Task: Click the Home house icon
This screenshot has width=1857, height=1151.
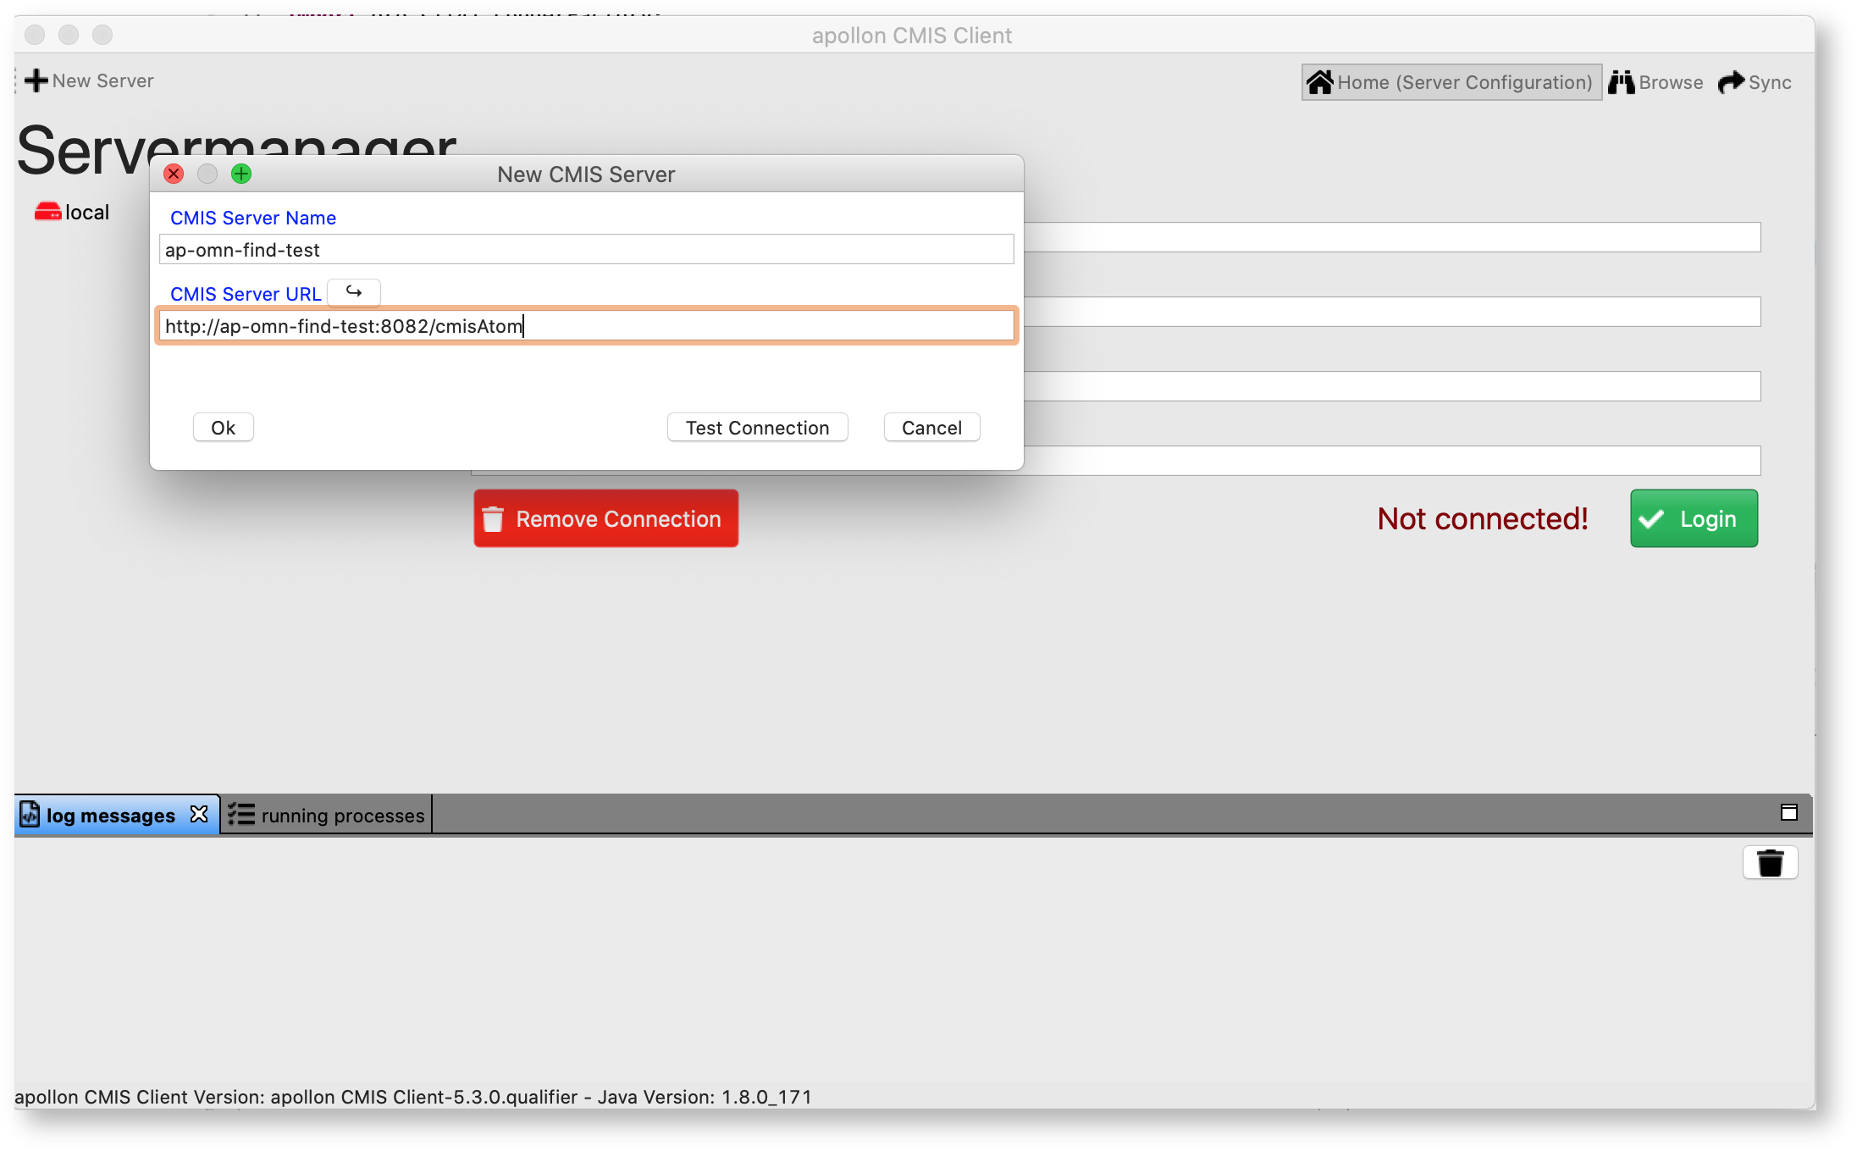Action: 1319,82
